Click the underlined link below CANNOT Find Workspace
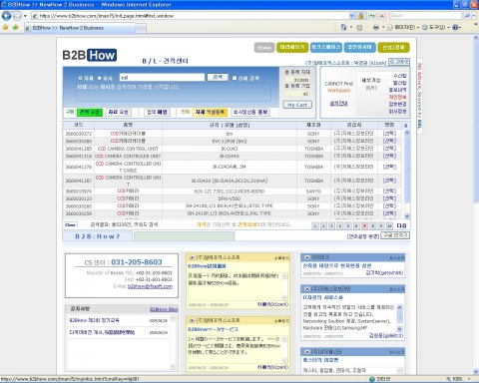 338,104
